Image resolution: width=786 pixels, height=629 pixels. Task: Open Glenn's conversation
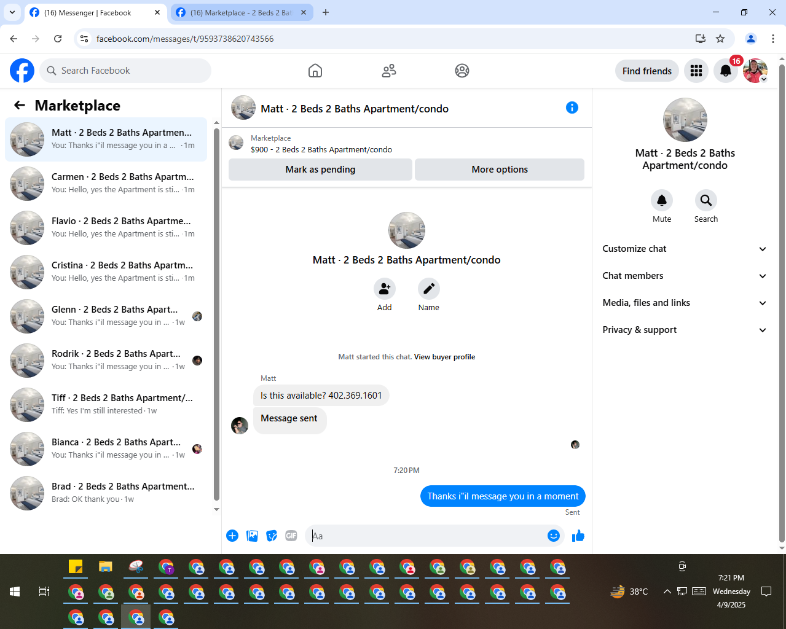(106, 316)
